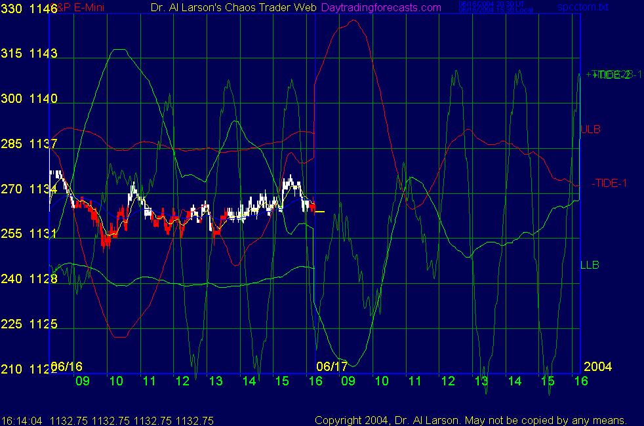The width and height of the screenshot is (644, 426).
Task: Click the 06/16 date marker
Action: pos(67,366)
